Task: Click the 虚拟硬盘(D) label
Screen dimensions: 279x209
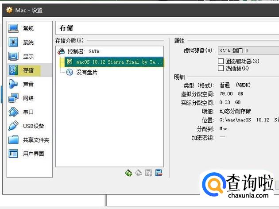Action: (x=199, y=50)
